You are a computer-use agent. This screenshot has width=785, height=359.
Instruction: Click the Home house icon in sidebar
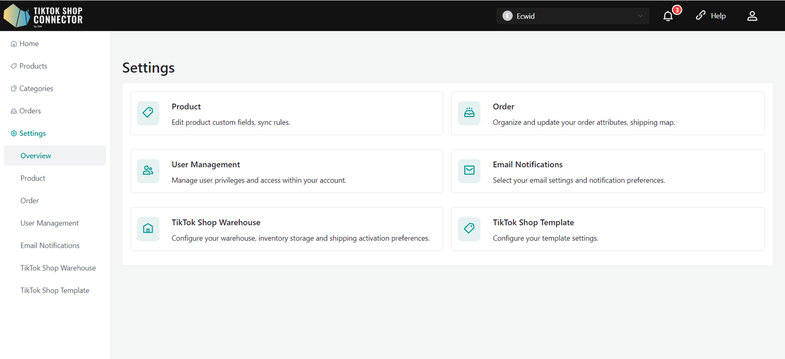(x=14, y=44)
